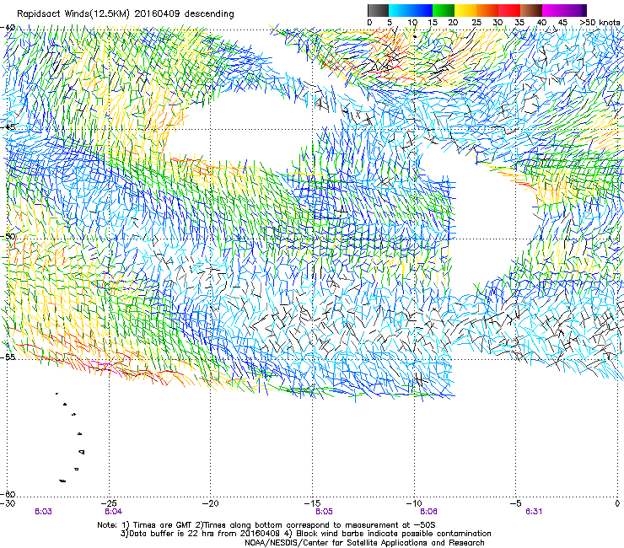Click the '8:03' purple time label
The image size is (624, 548).
click(43, 512)
